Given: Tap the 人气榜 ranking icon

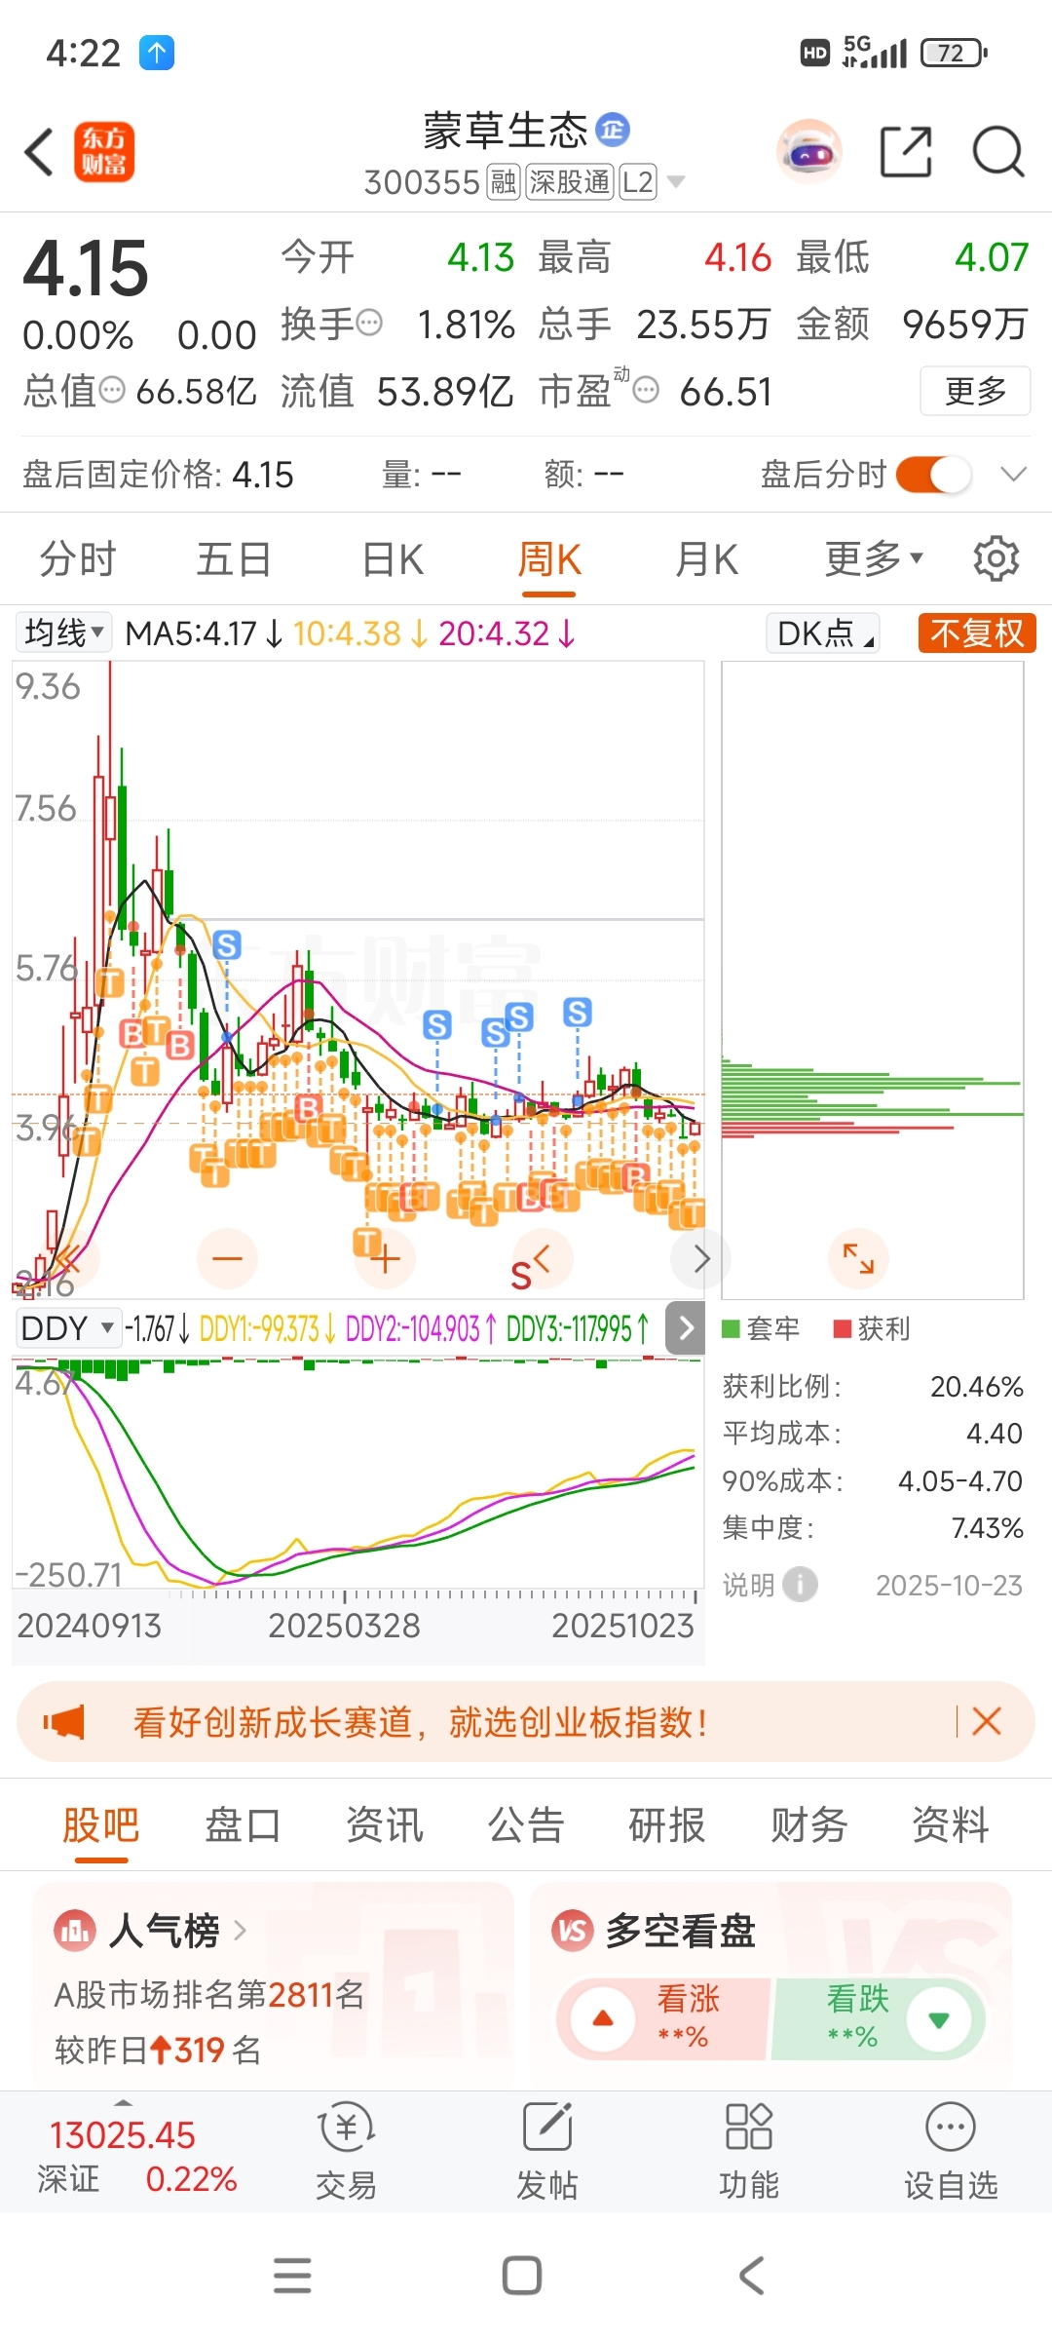Looking at the screenshot, I should [x=76, y=1930].
